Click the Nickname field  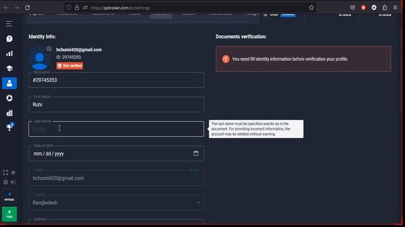(116, 80)
